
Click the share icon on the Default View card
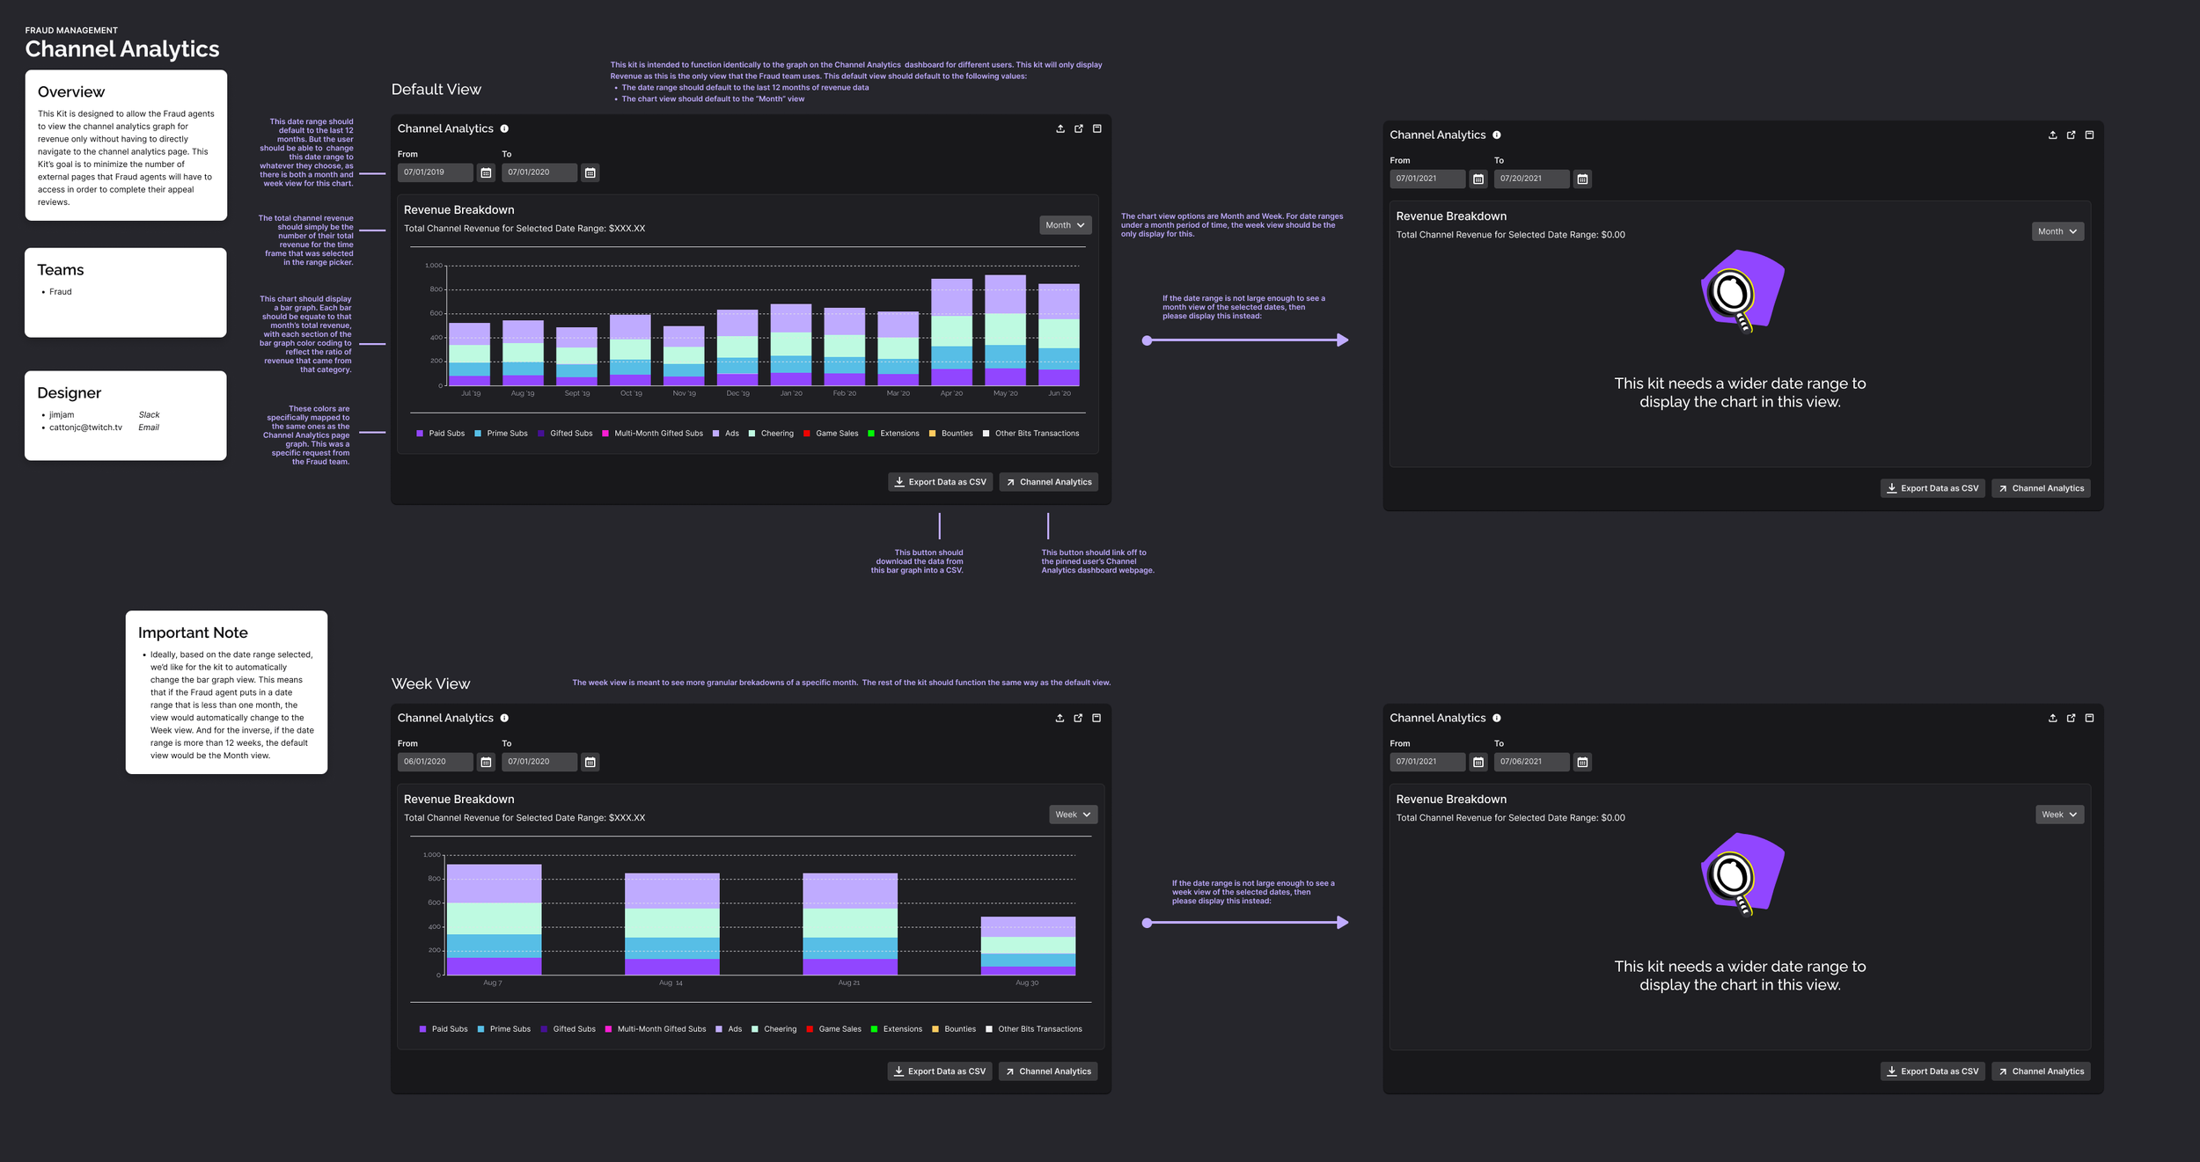(x=1060, y=128)
